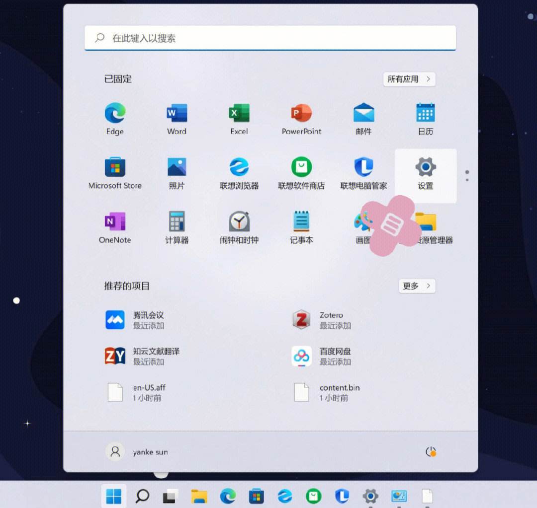537x508 pixels.
Task: Open the 记事本 notepad app
Action: [x=301, y=227]
